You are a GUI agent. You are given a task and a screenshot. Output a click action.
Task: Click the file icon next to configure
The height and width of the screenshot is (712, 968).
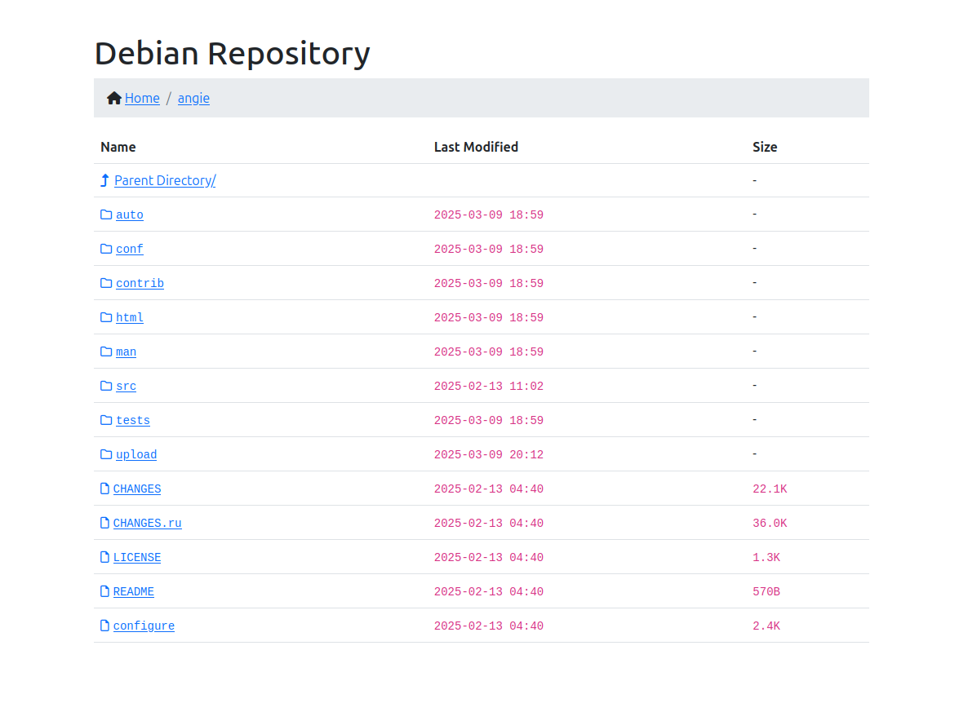click(104, 626)
